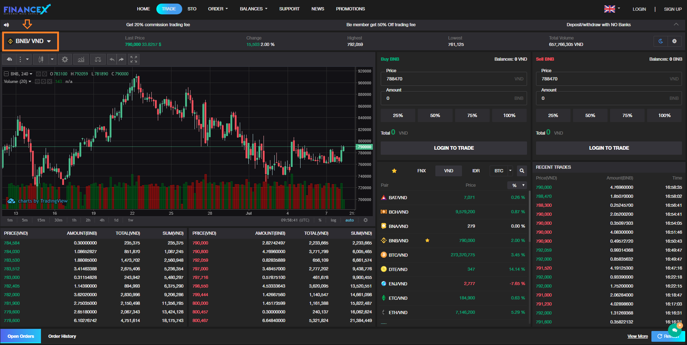687x345 pixels.
Task: Open the interval dropdown arrow beside 4h
Action: point(27,59)
